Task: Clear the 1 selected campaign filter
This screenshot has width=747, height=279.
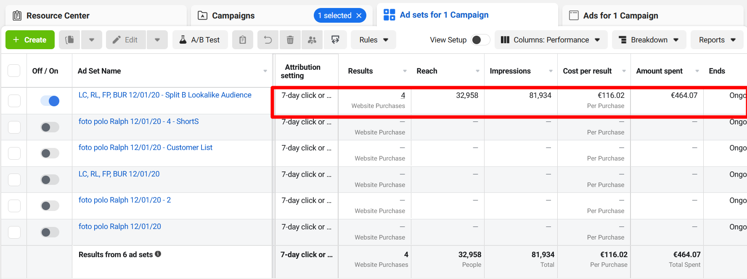Action: point(359,16)
